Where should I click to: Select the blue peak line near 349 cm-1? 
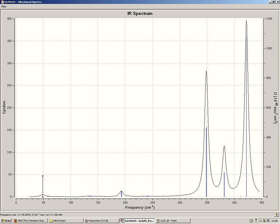206,162
